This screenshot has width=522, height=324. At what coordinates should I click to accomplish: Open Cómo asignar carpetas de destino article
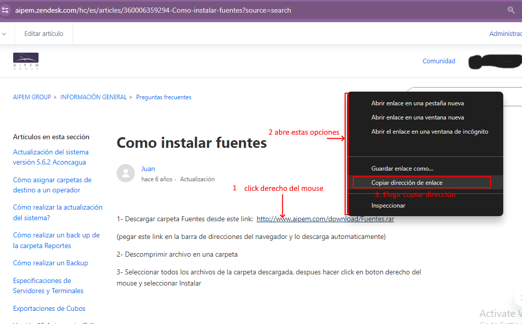click(52, 185)
